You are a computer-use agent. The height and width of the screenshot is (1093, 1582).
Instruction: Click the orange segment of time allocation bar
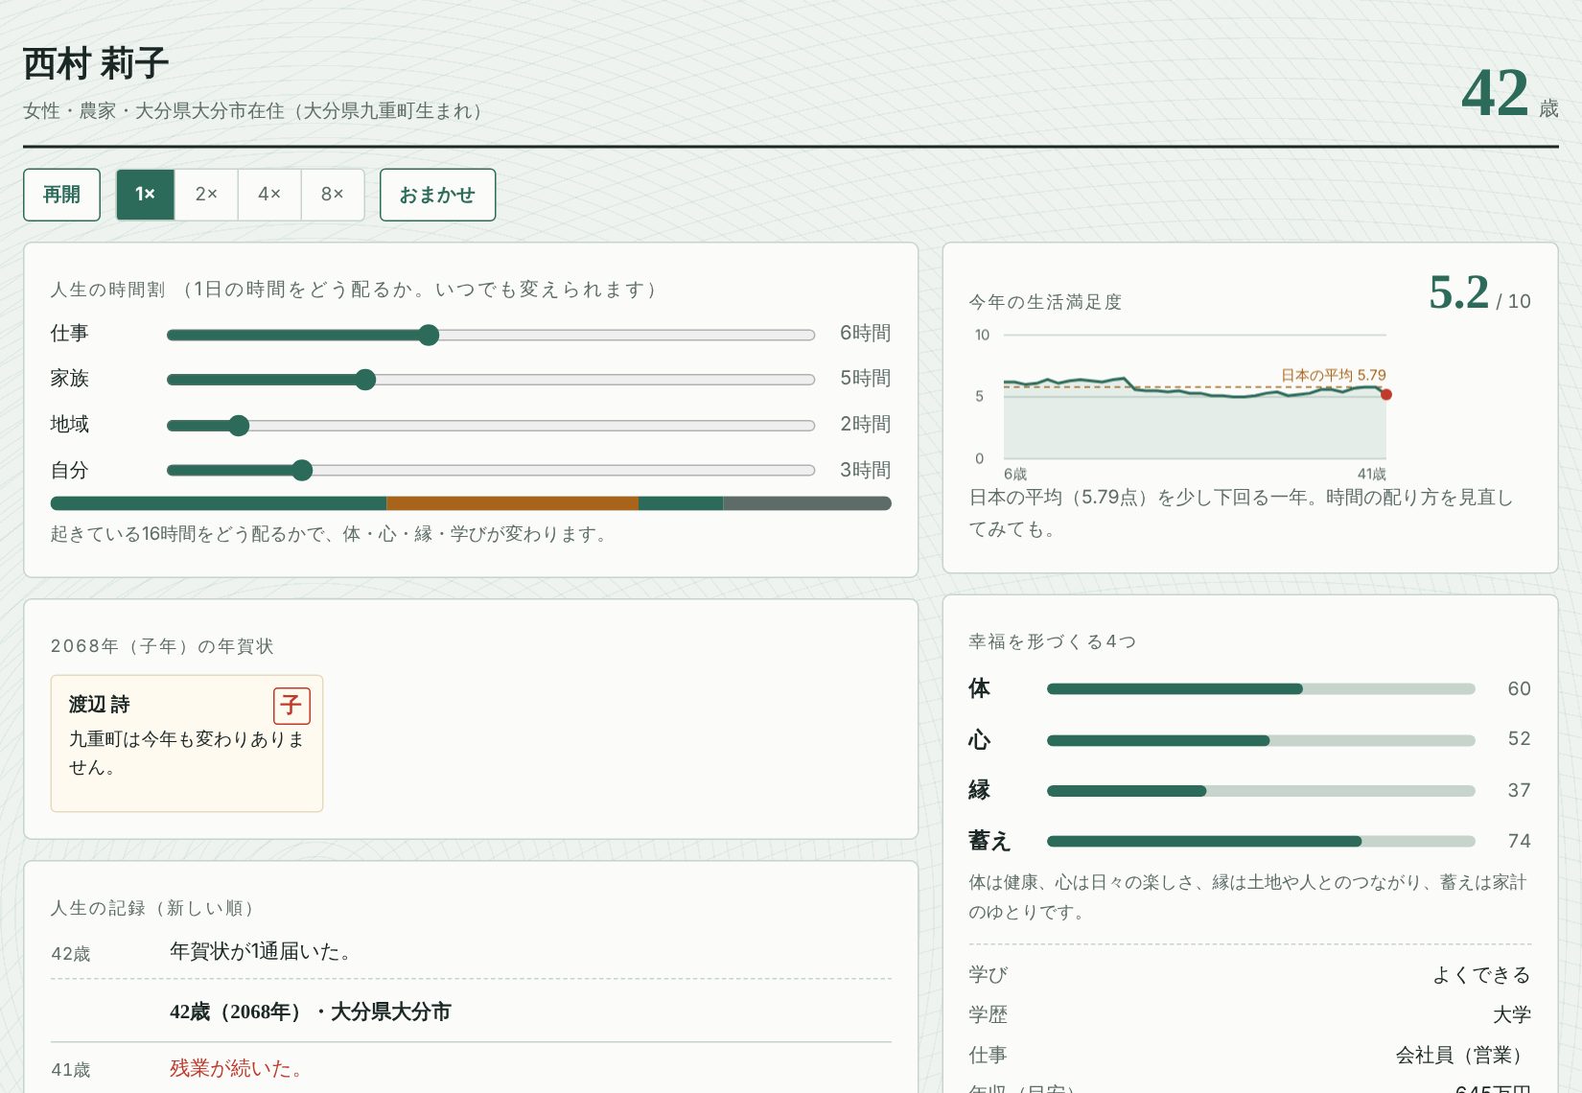click(512, 503)
